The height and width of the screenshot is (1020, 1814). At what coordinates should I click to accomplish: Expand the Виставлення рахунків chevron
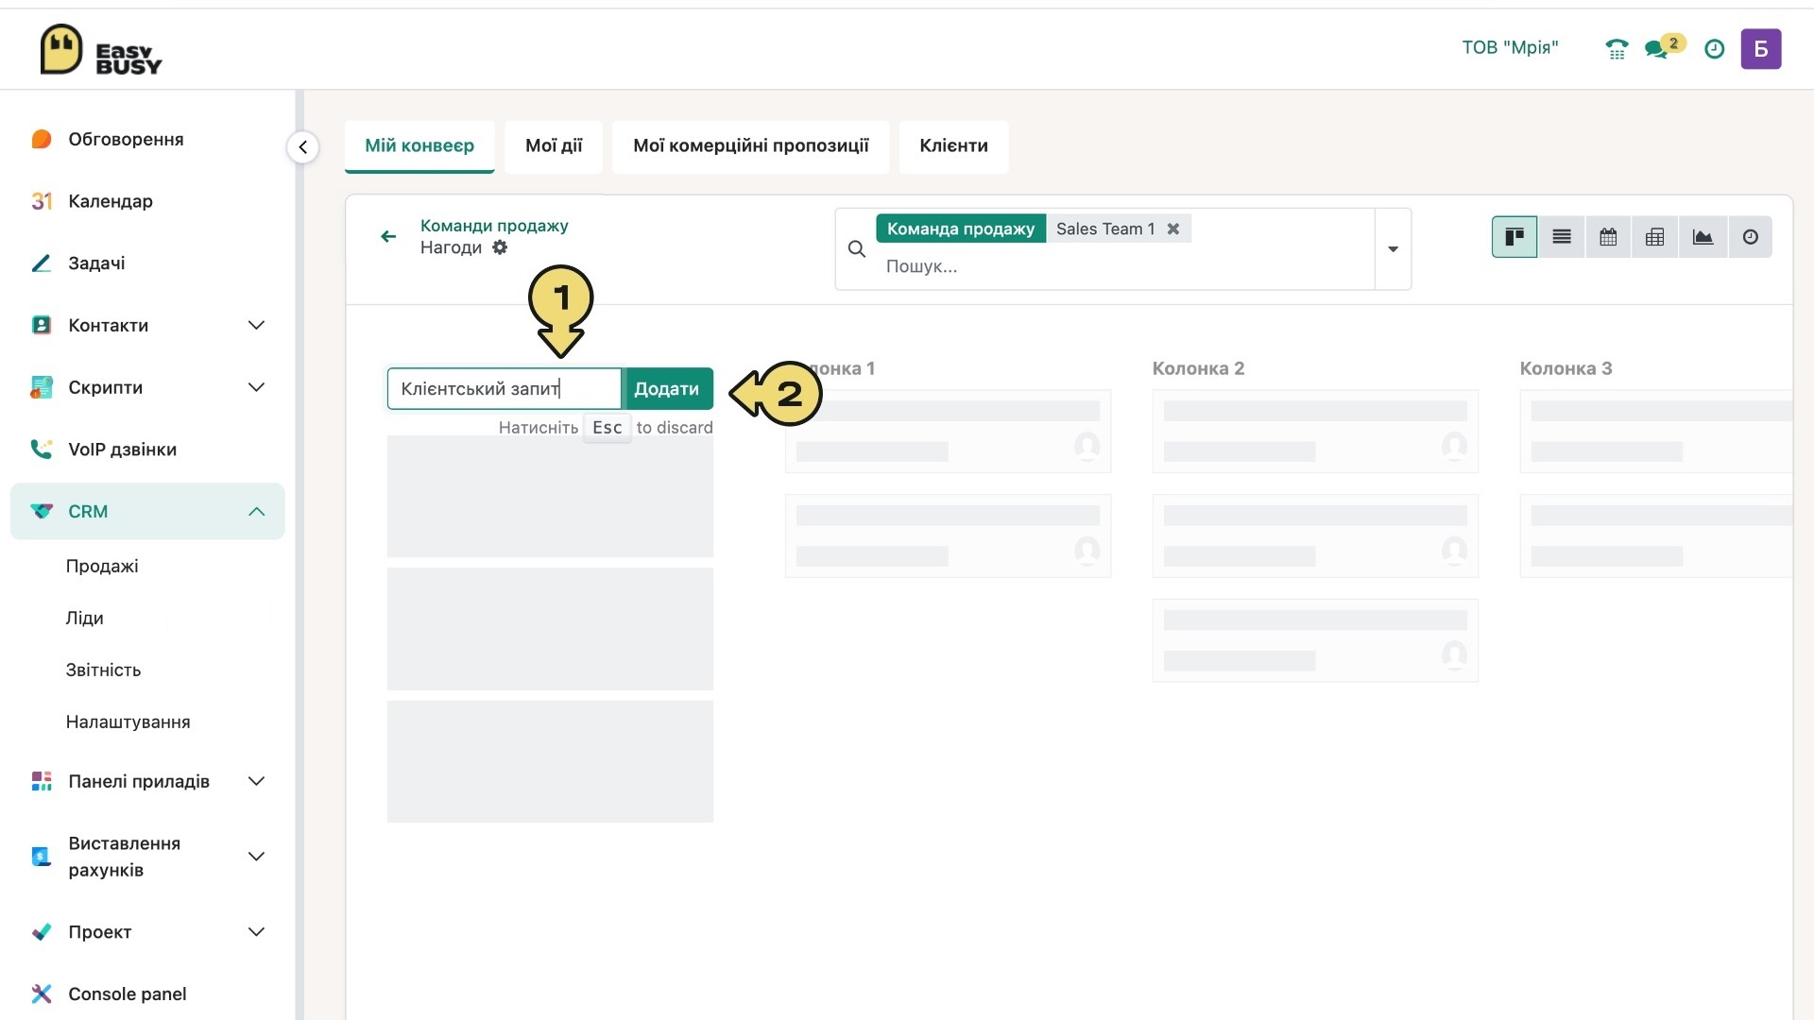click(256, 857)
